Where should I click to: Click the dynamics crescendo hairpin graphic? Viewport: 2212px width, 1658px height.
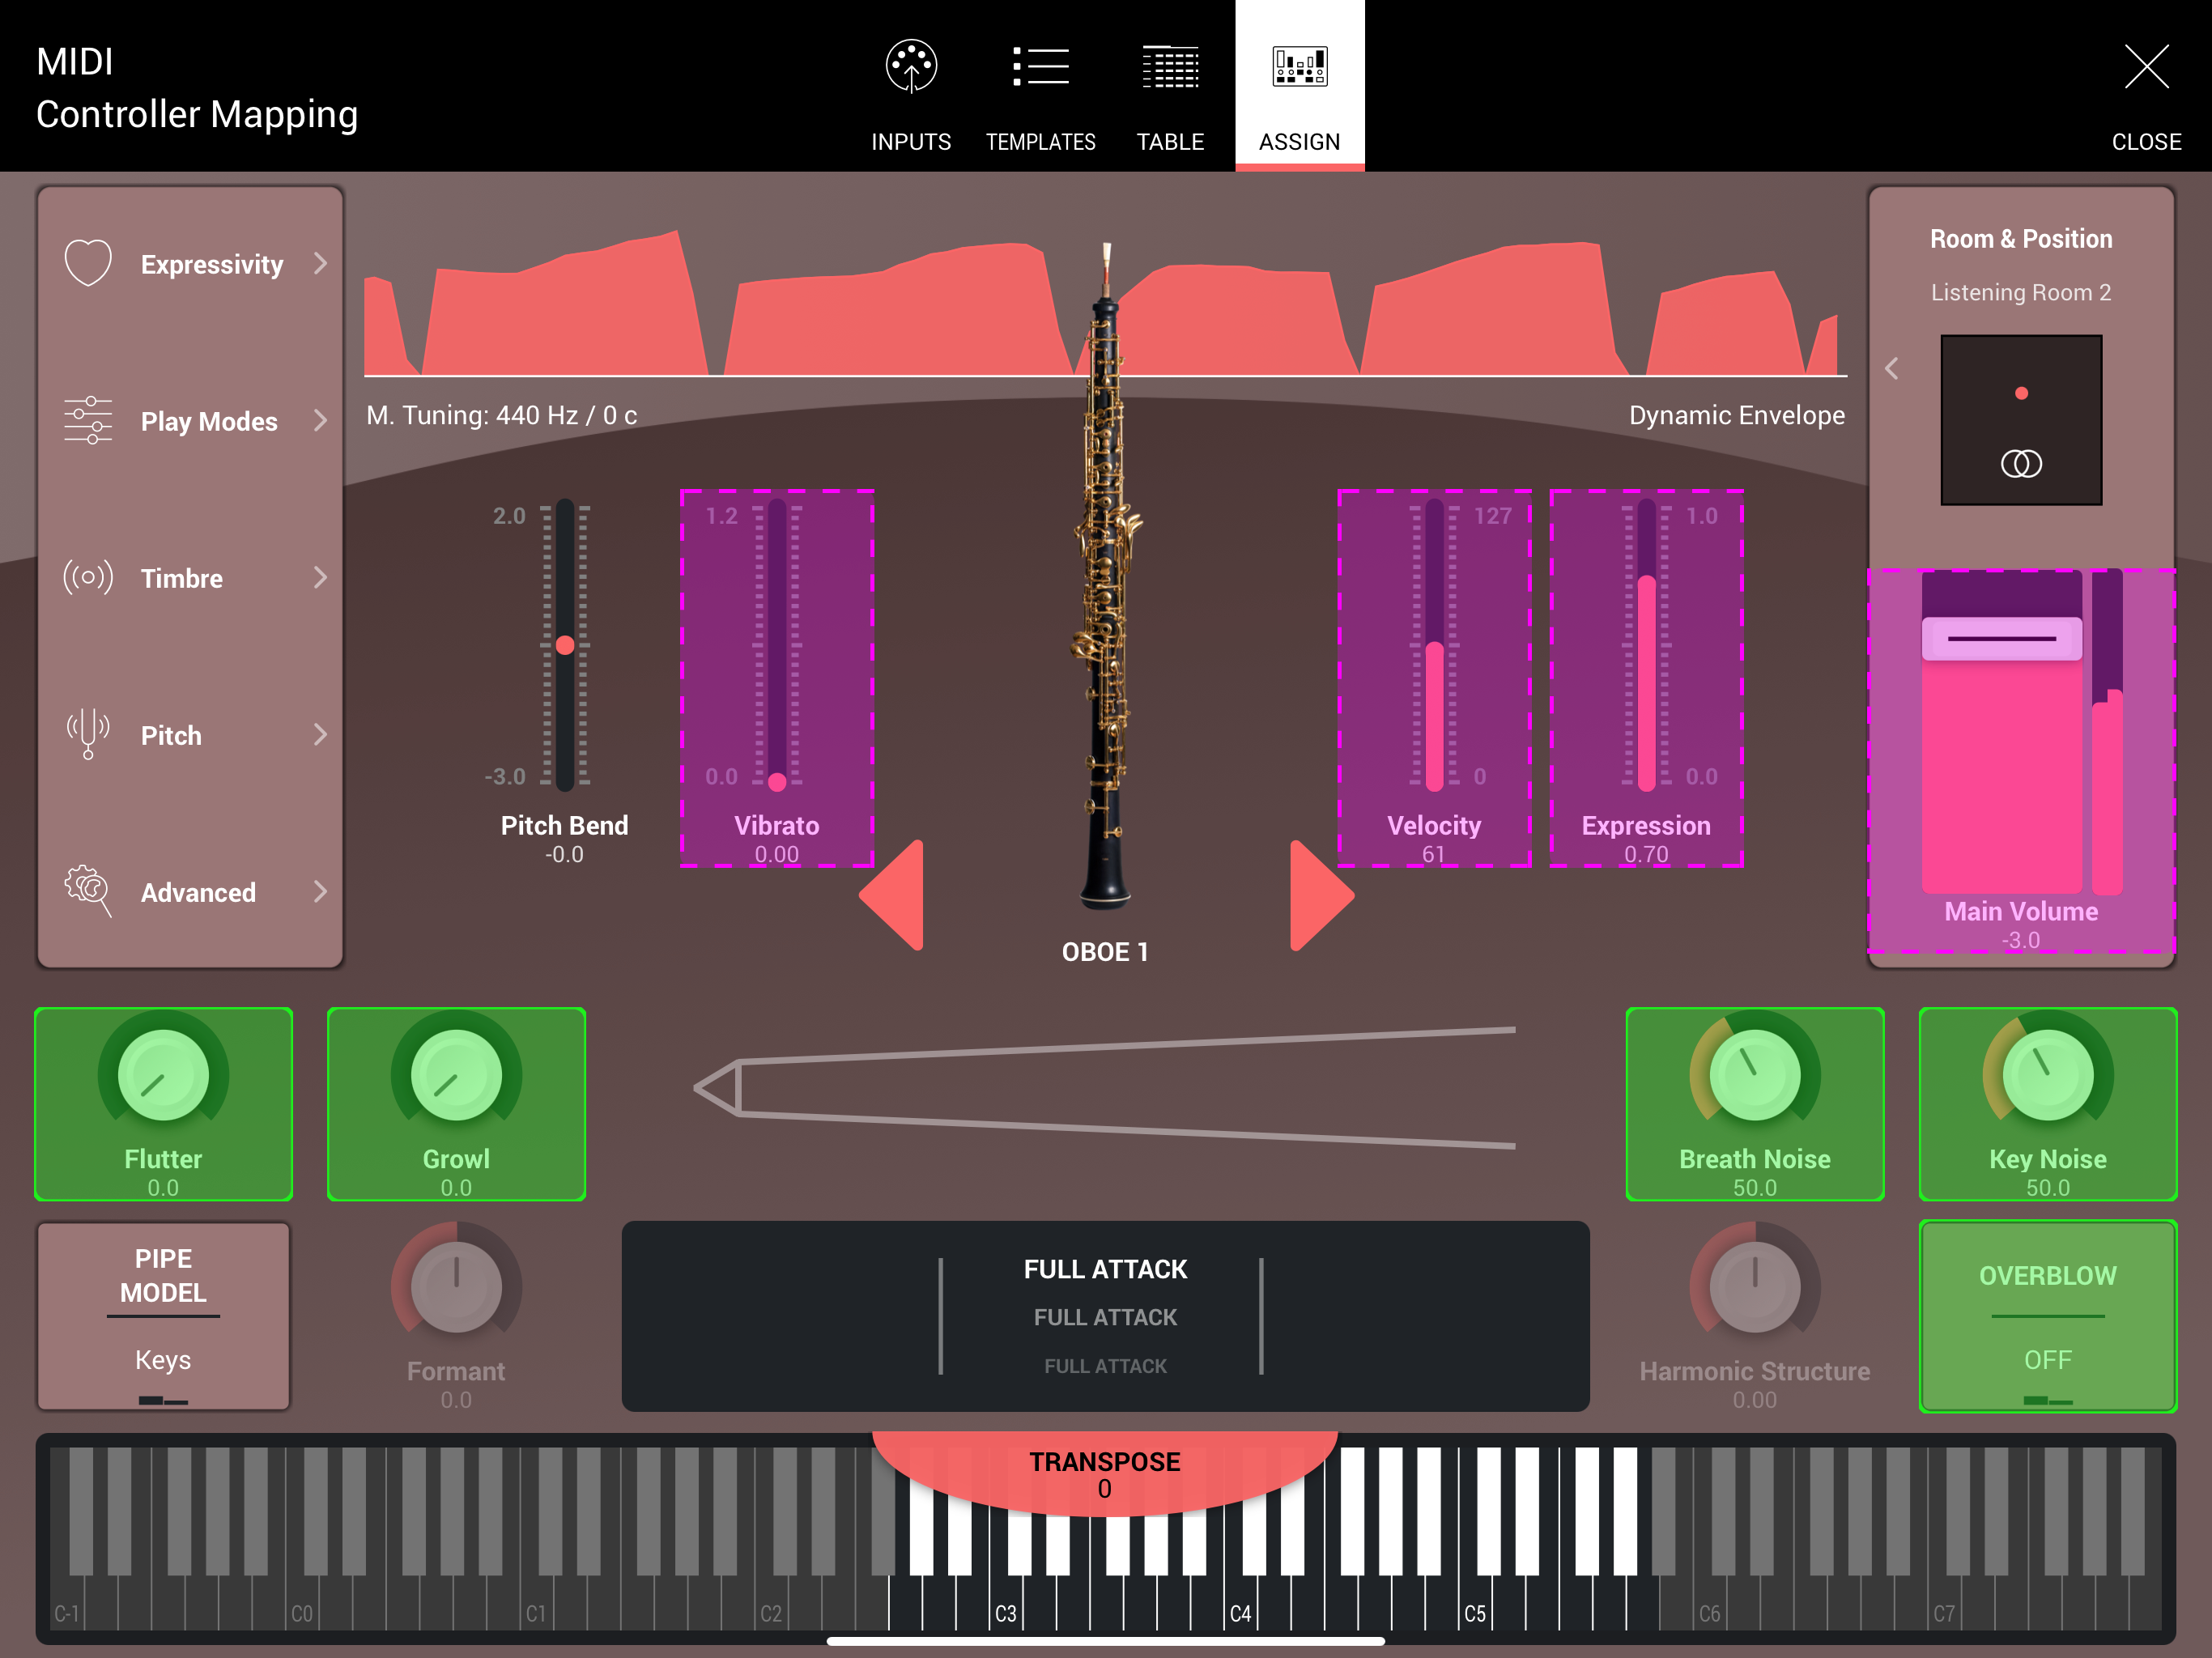(x=1105, y=1088)
